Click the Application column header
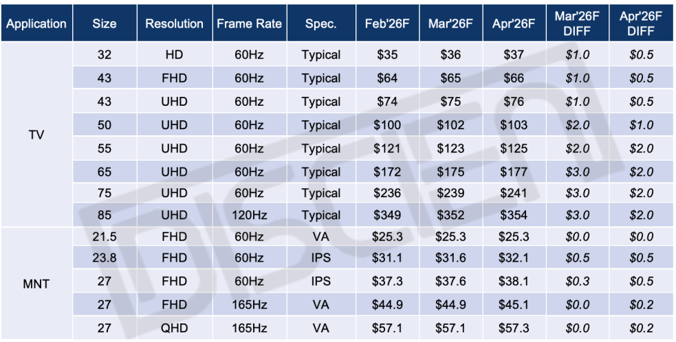The width and height of the screenshot is (676, 342). point(36,23)
